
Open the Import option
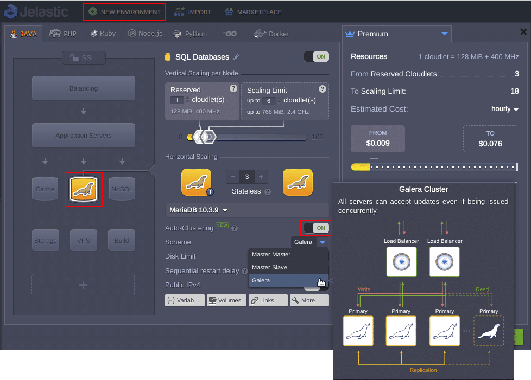coord(193,12)
